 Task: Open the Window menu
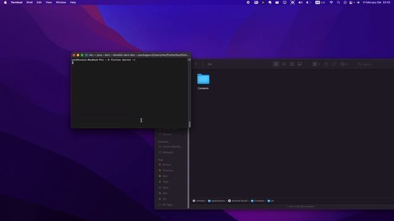61,2
